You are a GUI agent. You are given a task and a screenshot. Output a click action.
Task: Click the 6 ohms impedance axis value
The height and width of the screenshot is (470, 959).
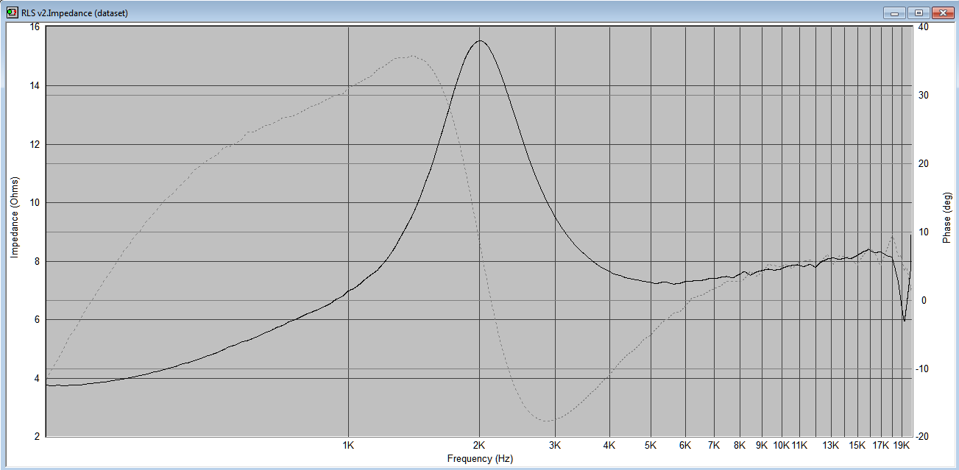pyautogui.click(x=38, y=320)
